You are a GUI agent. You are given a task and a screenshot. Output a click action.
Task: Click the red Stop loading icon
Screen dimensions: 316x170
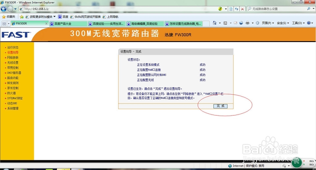(242, 9)
